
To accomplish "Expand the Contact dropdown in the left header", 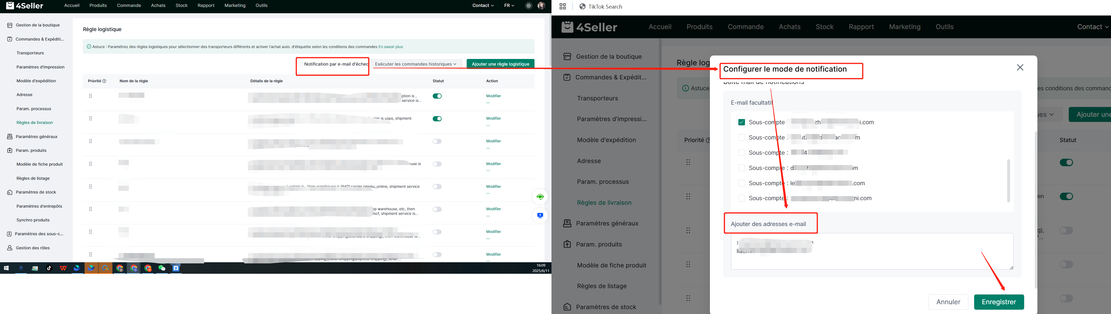I will point(482,6).
